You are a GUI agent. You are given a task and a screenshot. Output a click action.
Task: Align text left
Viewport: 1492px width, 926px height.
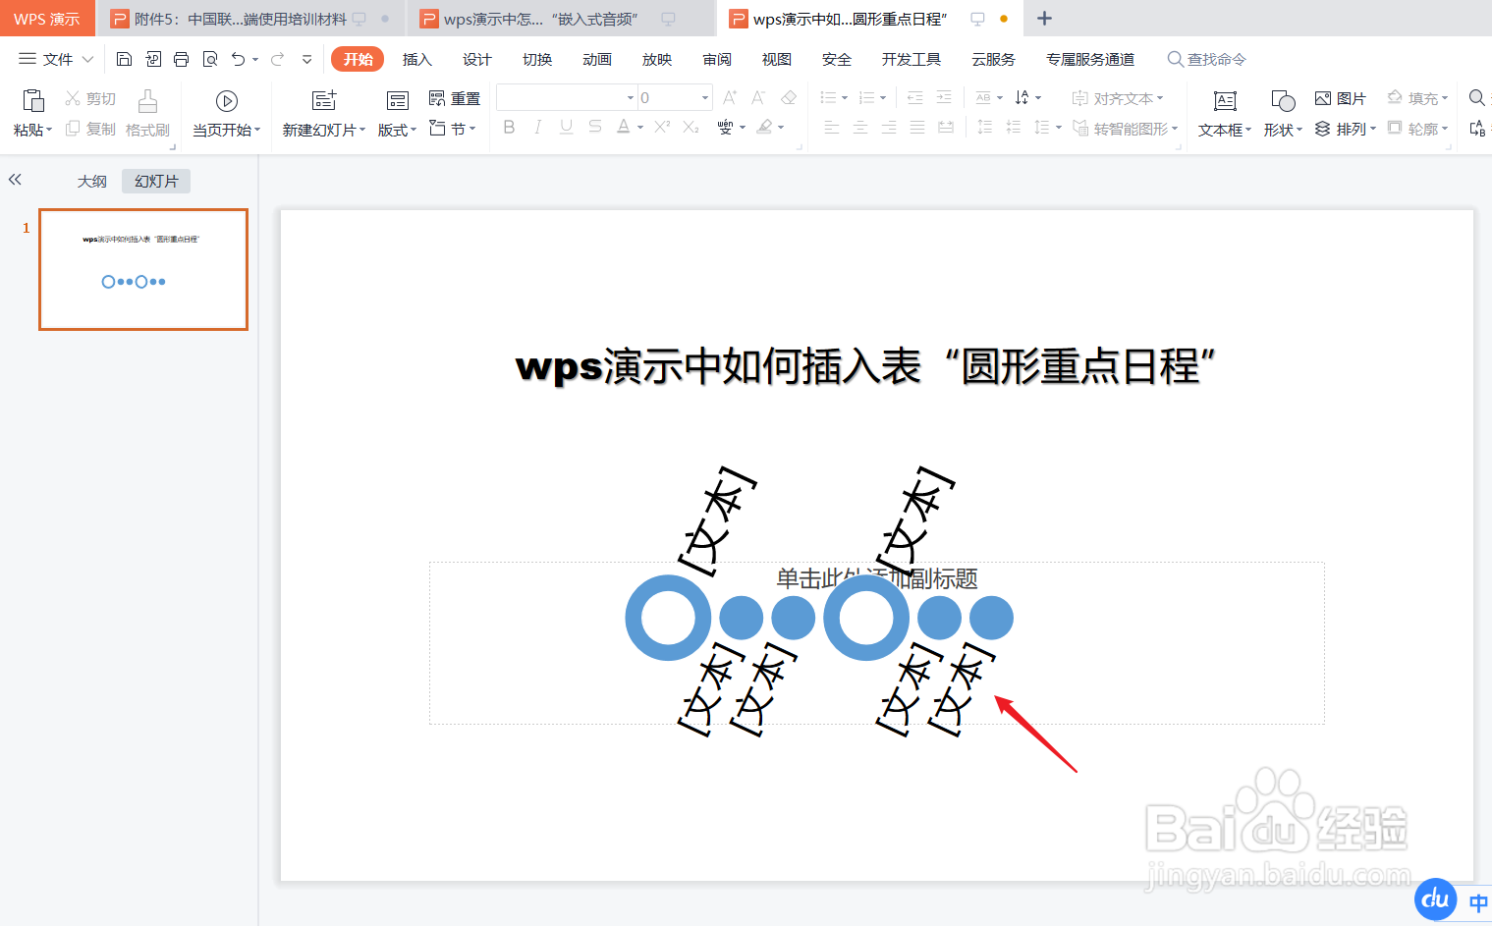[832, 127]
